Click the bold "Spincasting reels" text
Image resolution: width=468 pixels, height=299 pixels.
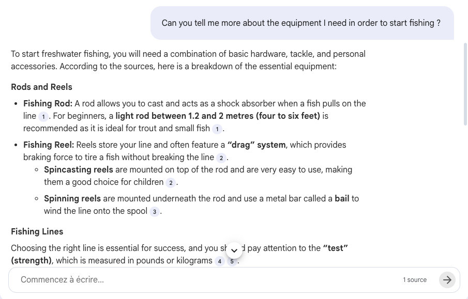(79, 169)
